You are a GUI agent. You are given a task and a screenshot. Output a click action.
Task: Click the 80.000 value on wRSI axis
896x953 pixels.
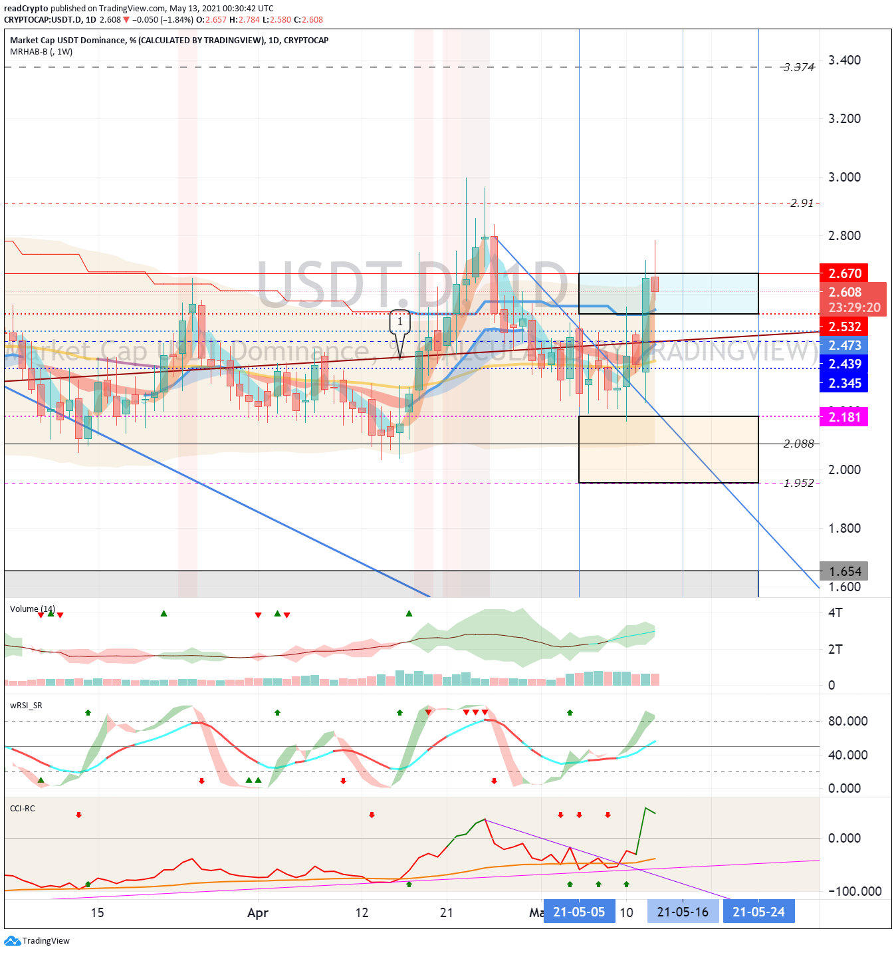coord(848,721)
